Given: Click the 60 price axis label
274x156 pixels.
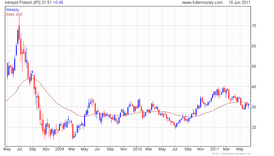Looking at the screenshot, I should point(254,46).
